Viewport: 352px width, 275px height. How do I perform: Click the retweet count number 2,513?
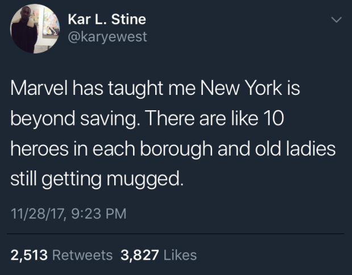coord(29,256)
